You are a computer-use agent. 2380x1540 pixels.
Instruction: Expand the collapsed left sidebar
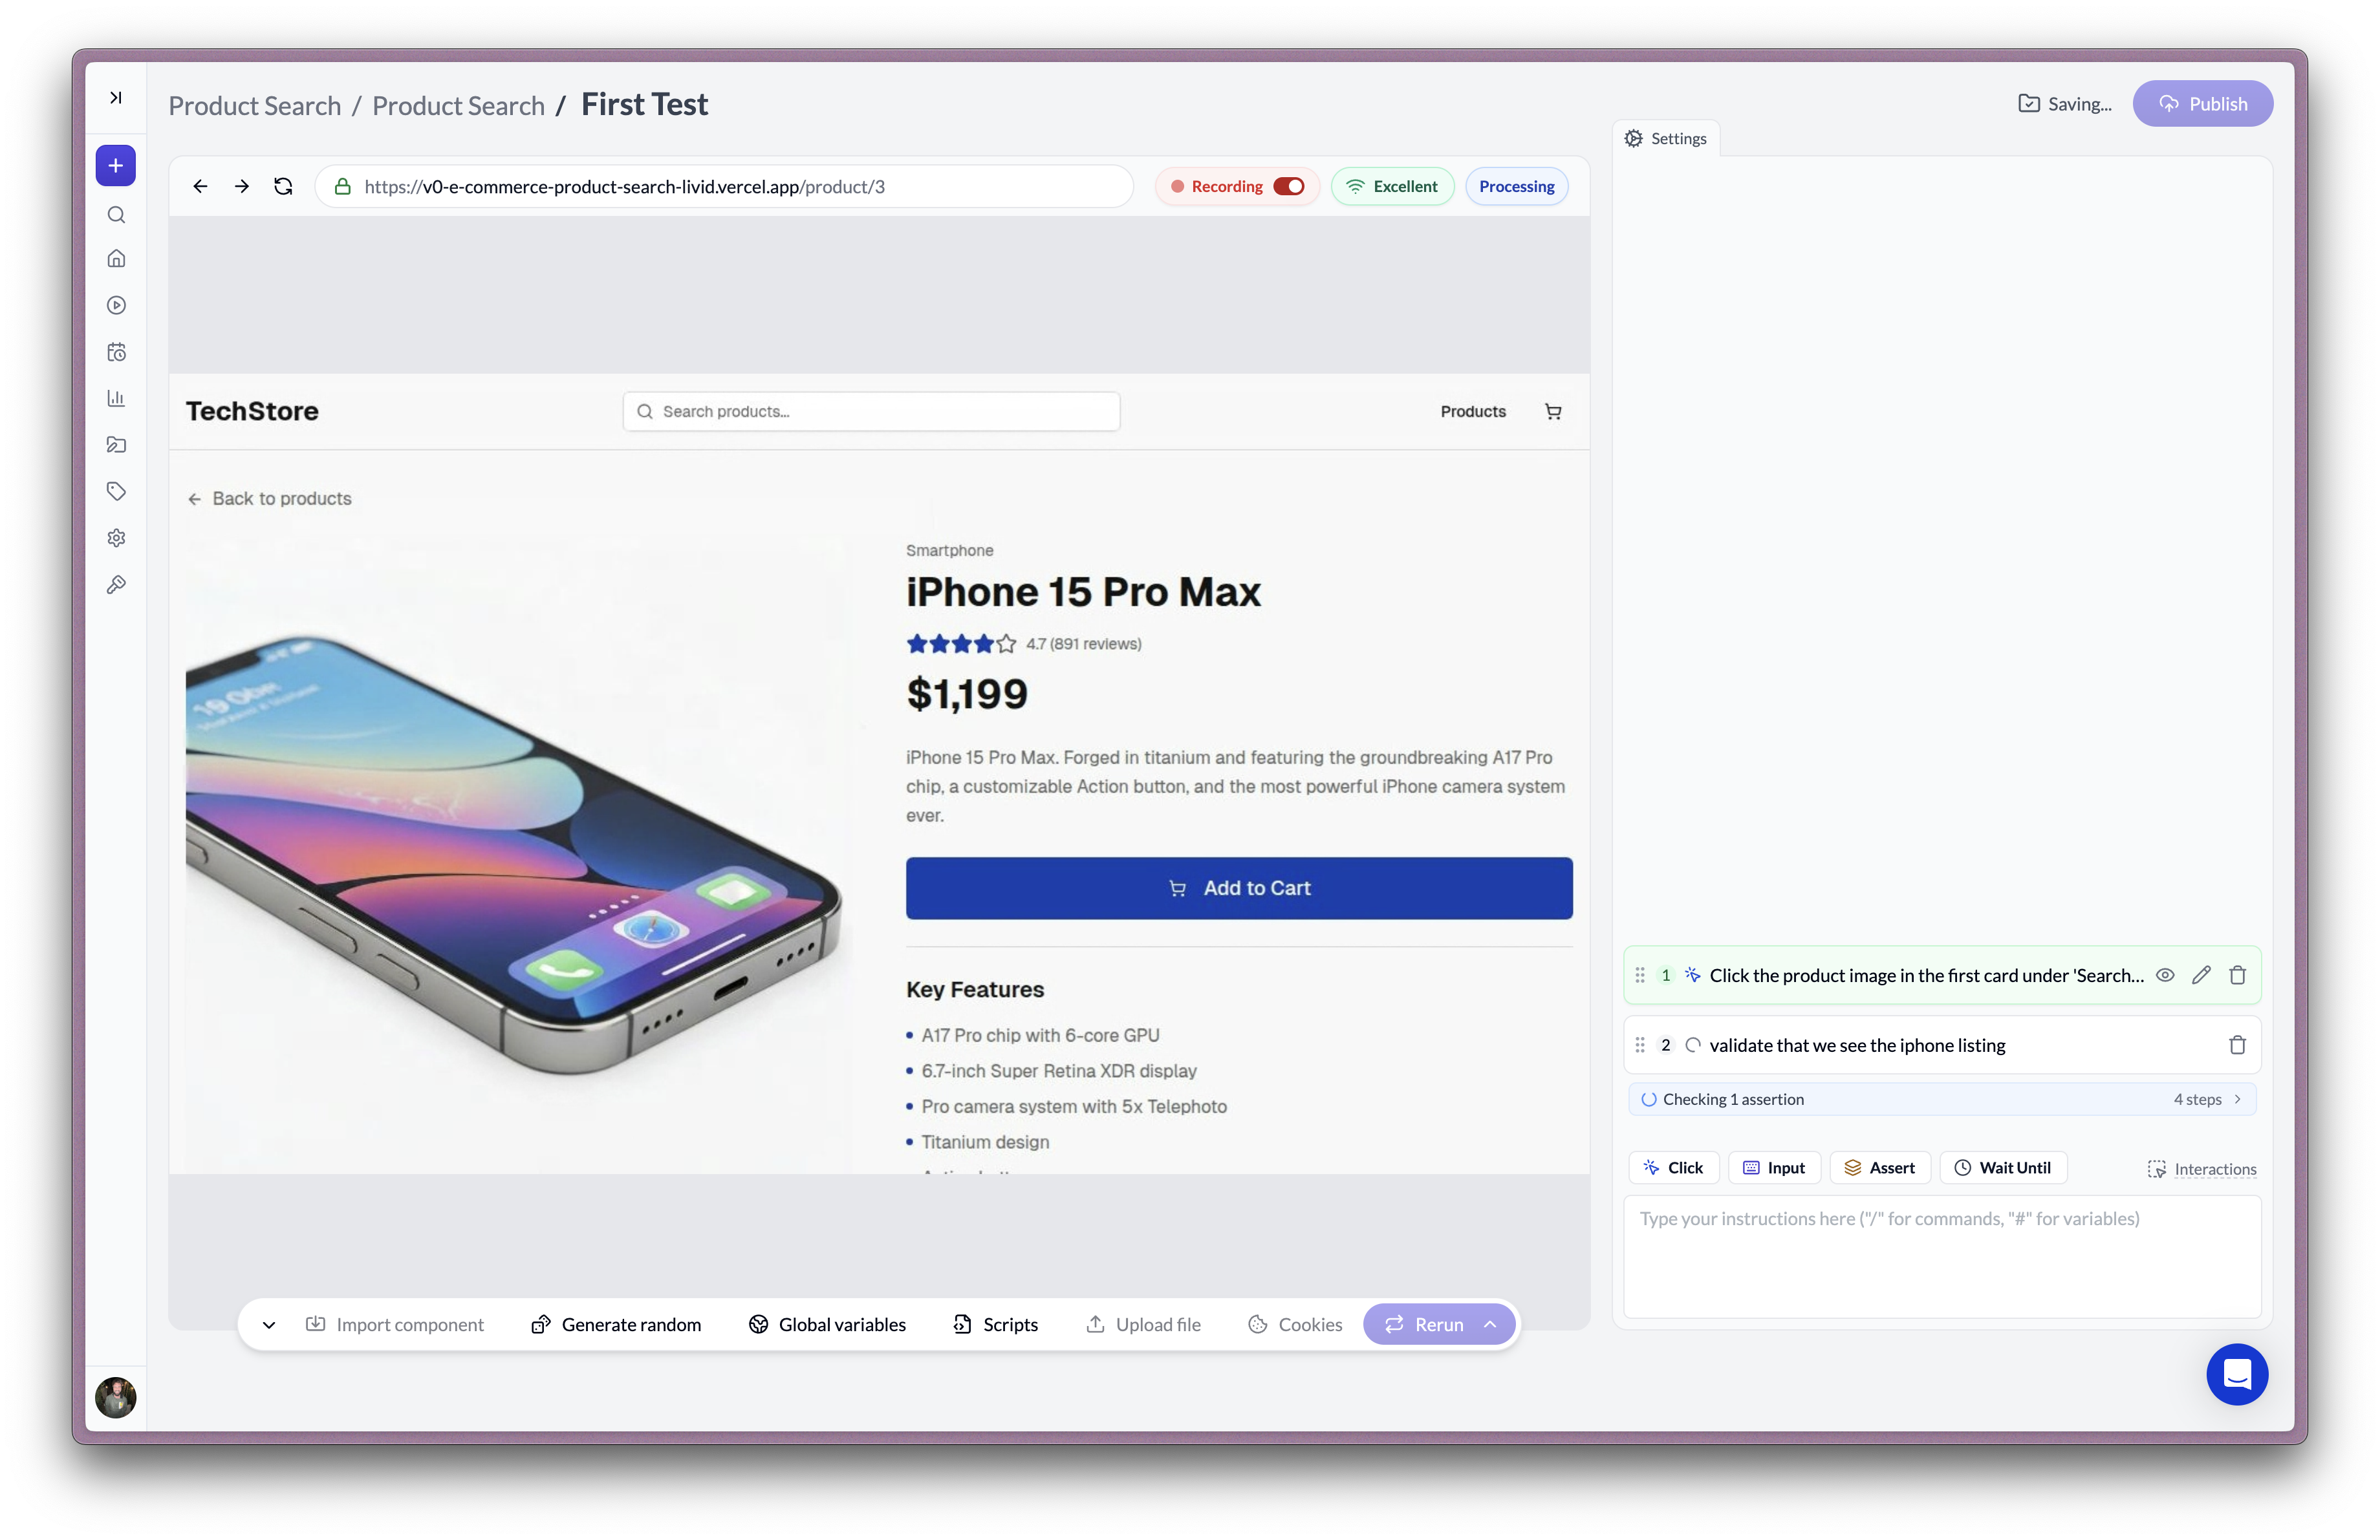click(116, 98)
